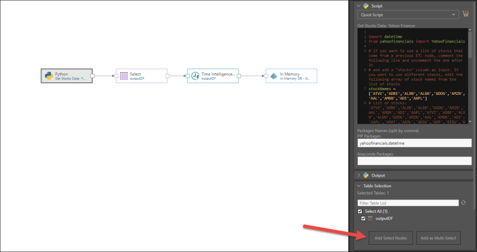
Task: Click the outputDF table icon
Action: (370, 218)
